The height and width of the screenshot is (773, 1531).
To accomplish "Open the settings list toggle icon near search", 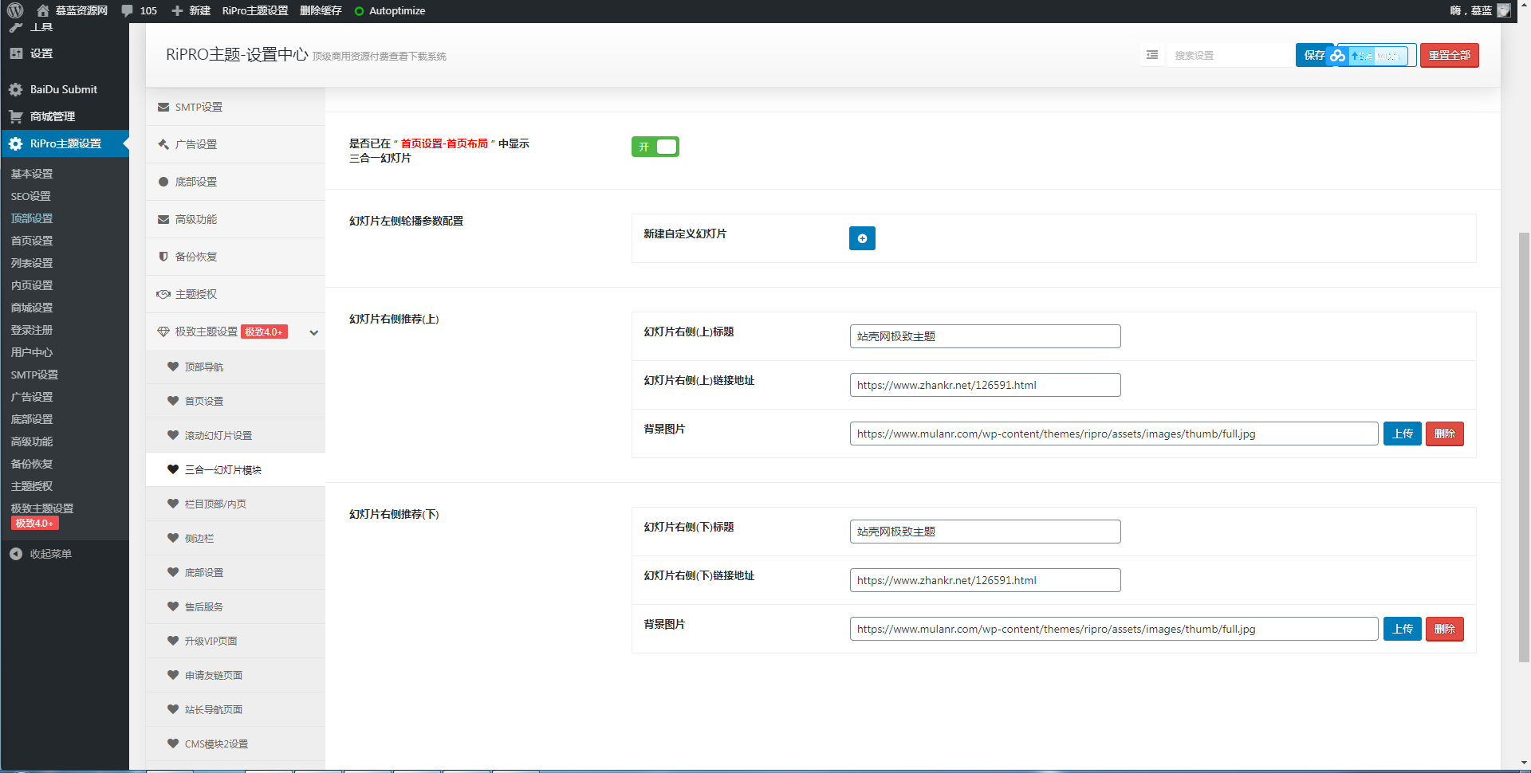I will (x=1151, y=55).
